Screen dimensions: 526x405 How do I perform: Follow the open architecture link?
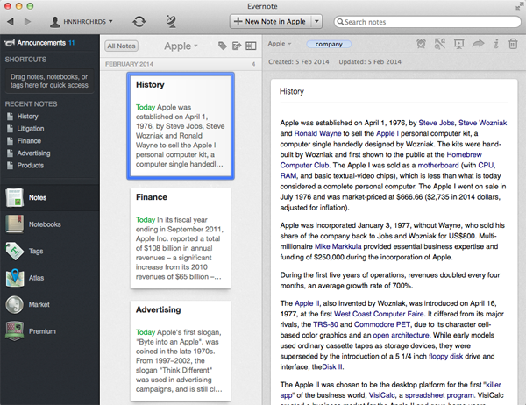[401, 335]
